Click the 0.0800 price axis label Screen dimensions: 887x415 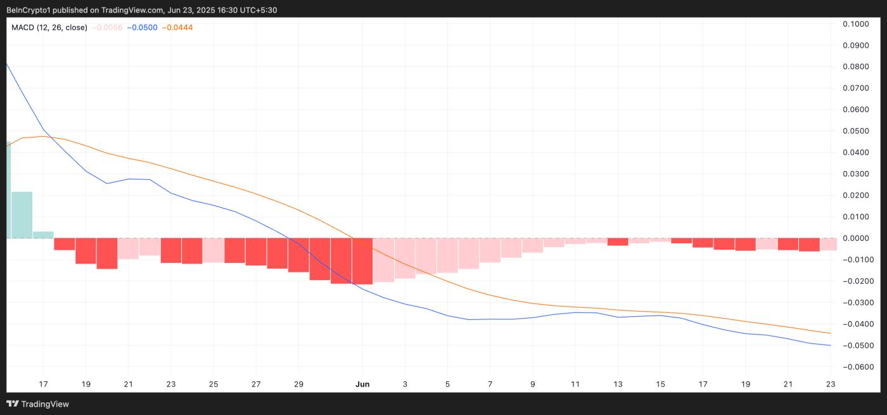tap(855, 67)
